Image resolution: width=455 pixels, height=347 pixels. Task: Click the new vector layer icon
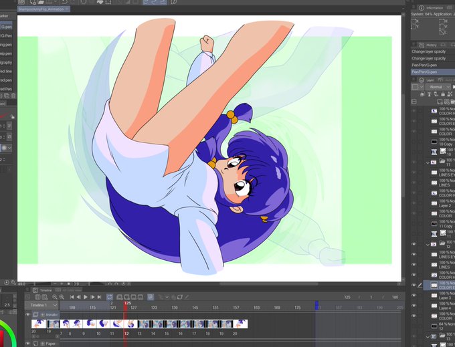446,102
